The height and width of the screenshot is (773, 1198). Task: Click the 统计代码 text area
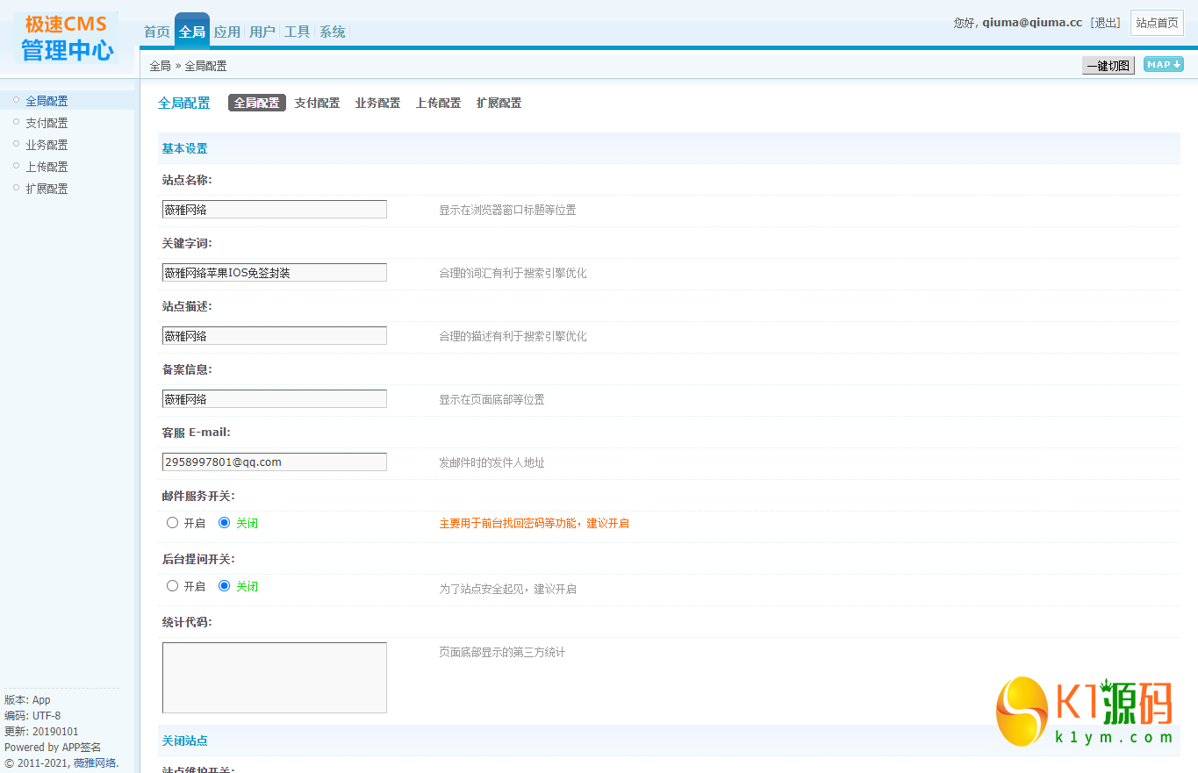click(x=273, y=676)
